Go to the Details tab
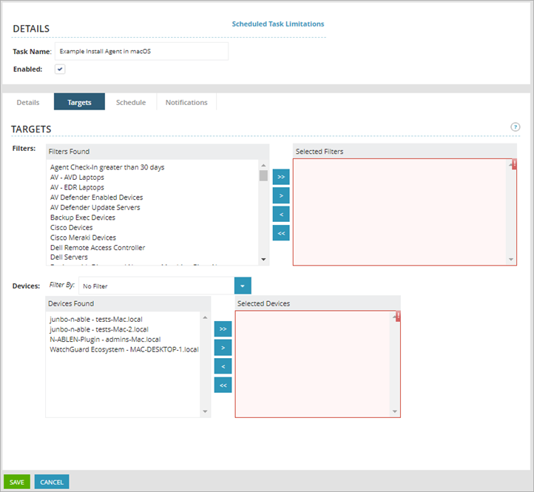 click(x=28, y=102)
